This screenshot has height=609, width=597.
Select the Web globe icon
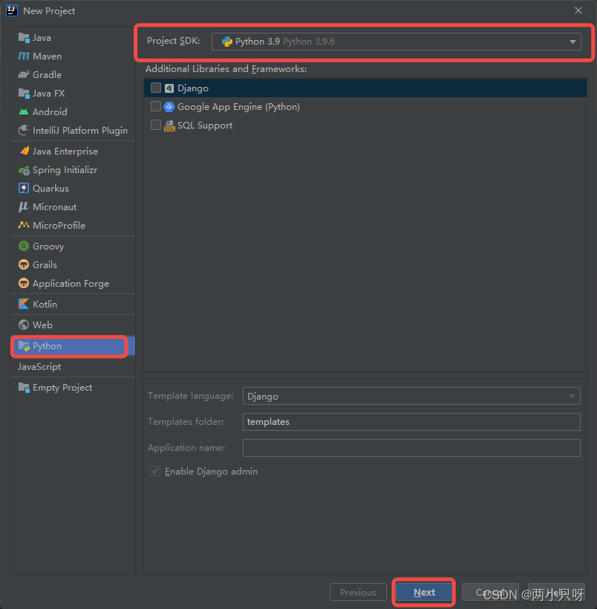[x=24, y=325]
